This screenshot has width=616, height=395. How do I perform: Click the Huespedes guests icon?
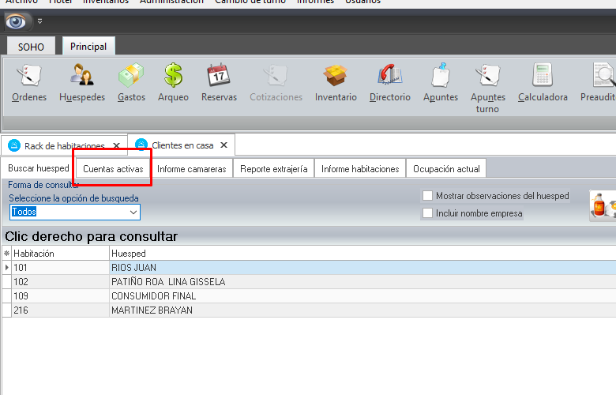point(82,77)
